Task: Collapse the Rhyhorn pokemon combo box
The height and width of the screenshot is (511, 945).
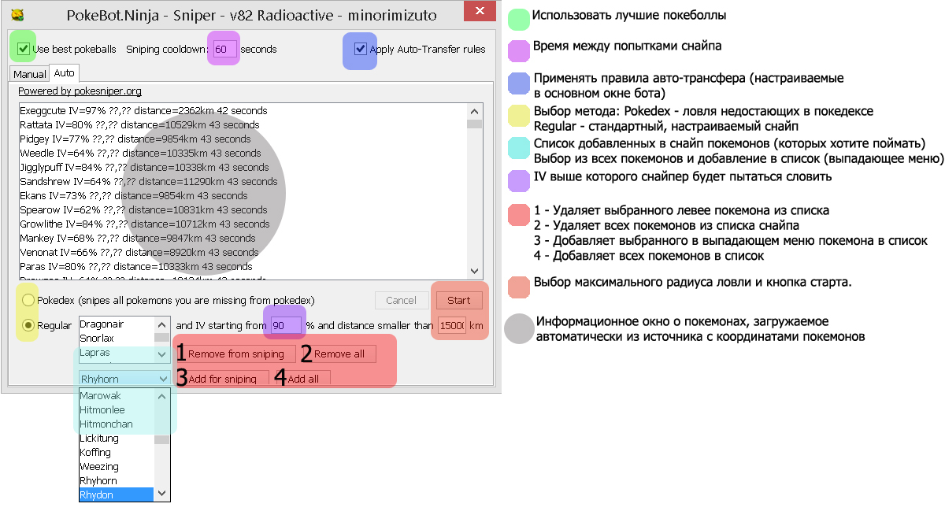Action: (163, 379)
